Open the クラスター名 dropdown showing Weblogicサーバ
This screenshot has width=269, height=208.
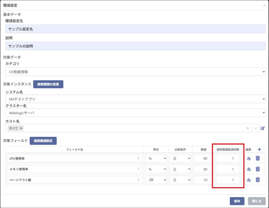[135, 113]
